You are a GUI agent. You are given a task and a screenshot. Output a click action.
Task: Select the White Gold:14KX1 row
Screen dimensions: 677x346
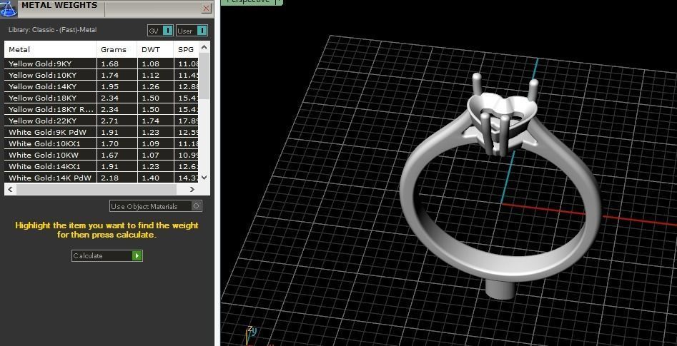click(x=102, y=166)
